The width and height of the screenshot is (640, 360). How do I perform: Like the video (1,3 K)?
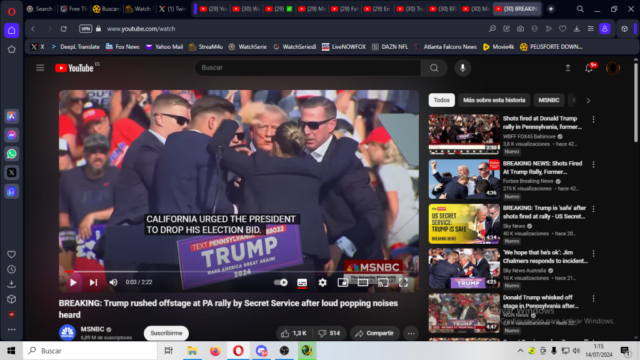click(x=294, y=334)
